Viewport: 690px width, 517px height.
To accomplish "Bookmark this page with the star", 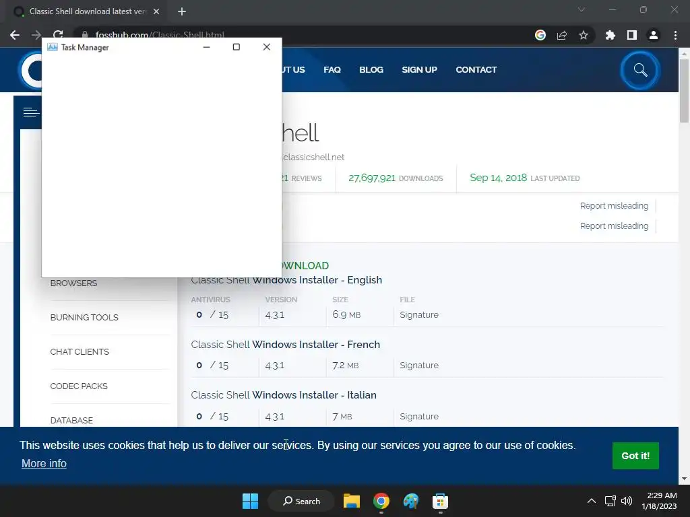I will [x=584, y=35].
